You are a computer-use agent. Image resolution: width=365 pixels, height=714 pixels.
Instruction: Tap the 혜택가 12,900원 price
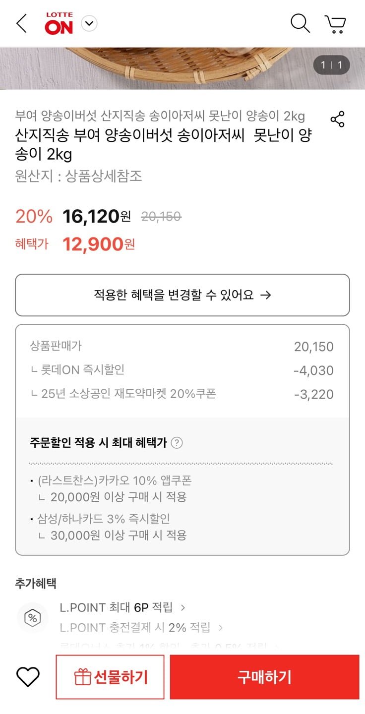tap(98, 244)
